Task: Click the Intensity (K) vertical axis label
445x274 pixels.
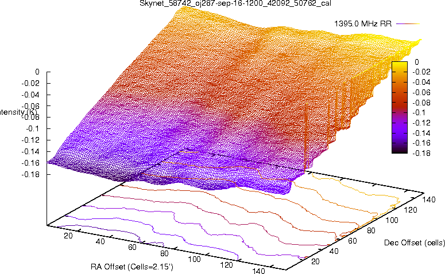Action: 18,112
